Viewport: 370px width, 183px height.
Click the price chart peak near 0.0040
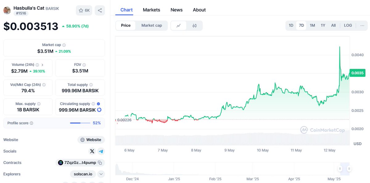pos(340,47)
